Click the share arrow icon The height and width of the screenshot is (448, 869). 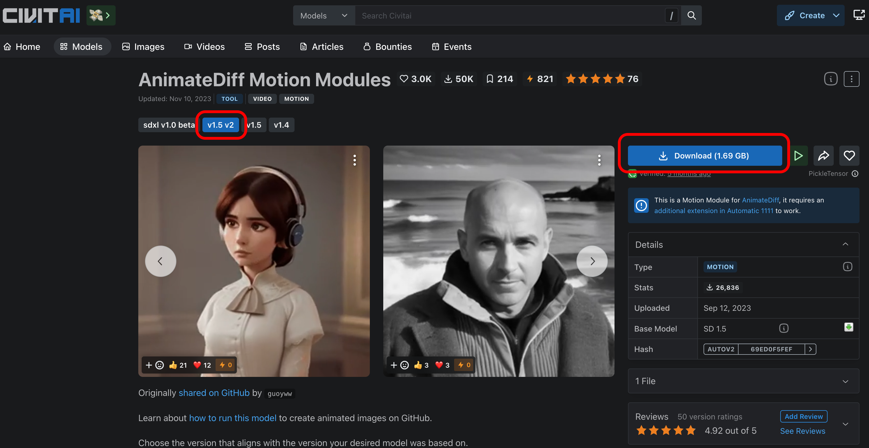823,155
